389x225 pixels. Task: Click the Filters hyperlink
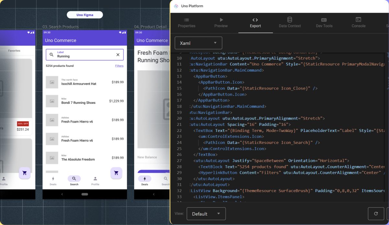[x=119, y=66]
